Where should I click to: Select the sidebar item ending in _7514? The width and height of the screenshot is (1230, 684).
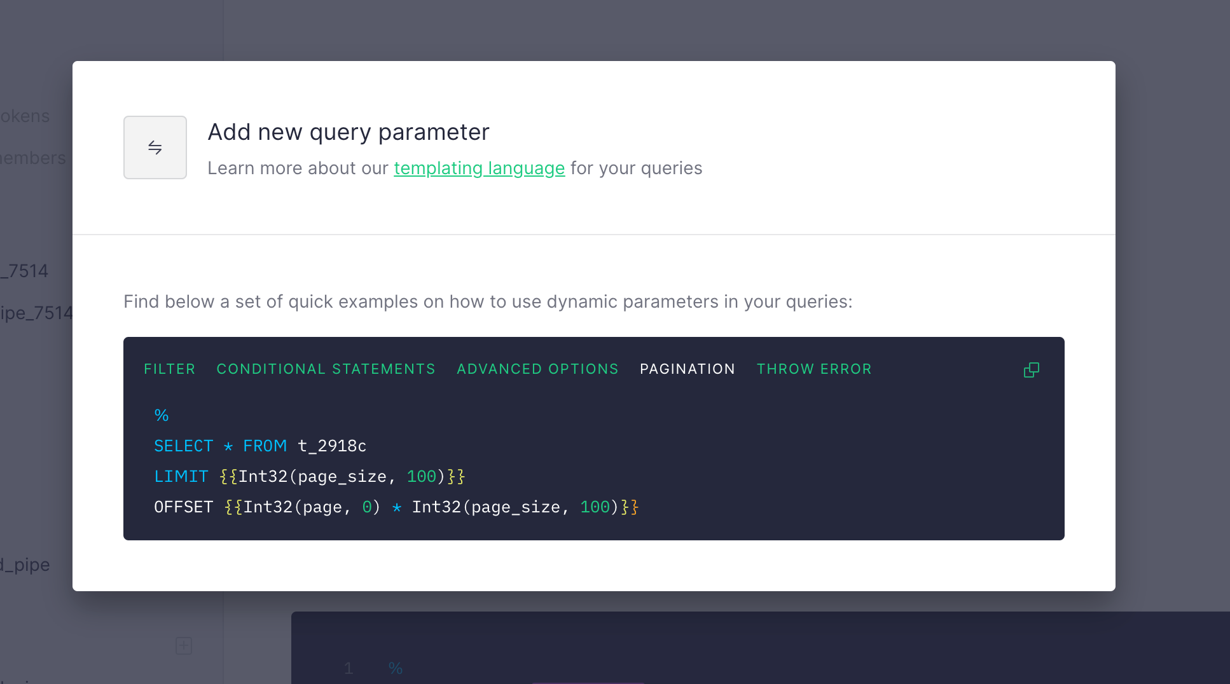[25, 271]
